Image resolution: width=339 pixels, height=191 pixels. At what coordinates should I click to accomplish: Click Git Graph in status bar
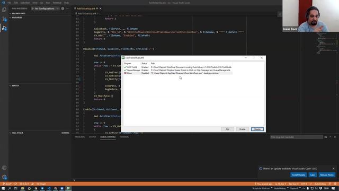click(x=41, y=184)
